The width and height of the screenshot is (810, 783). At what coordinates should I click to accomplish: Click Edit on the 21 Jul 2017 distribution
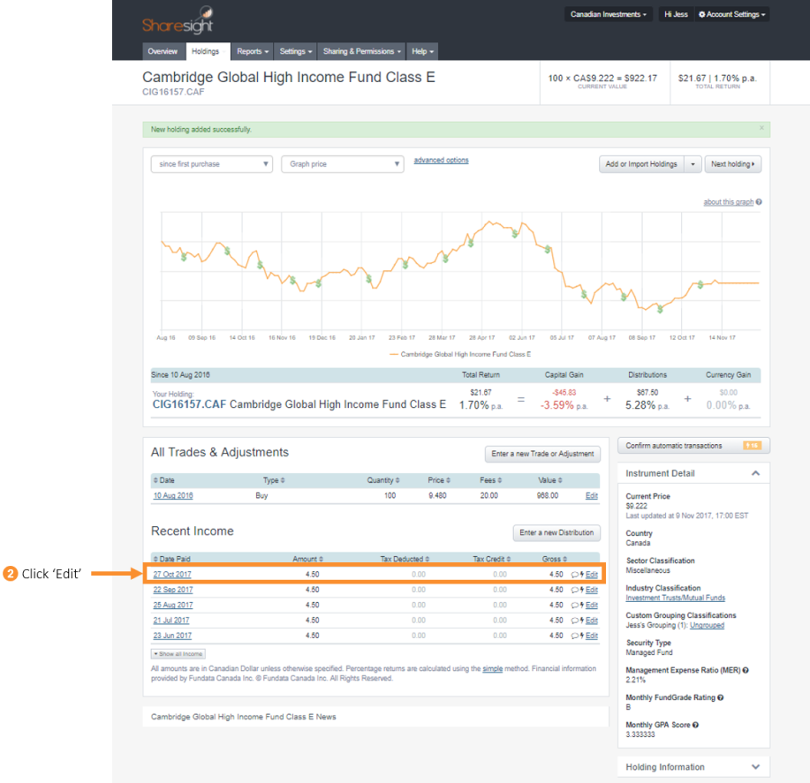[592, 621]
